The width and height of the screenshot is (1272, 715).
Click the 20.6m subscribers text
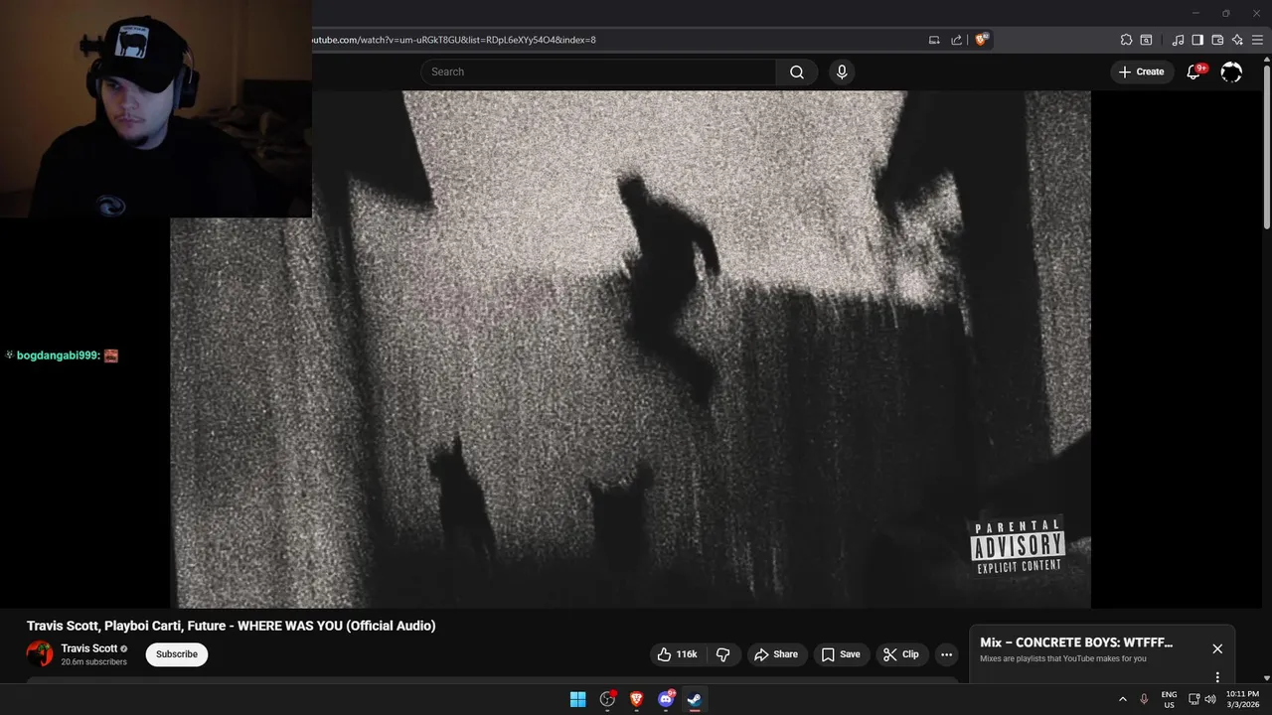(x=93, y=662)
